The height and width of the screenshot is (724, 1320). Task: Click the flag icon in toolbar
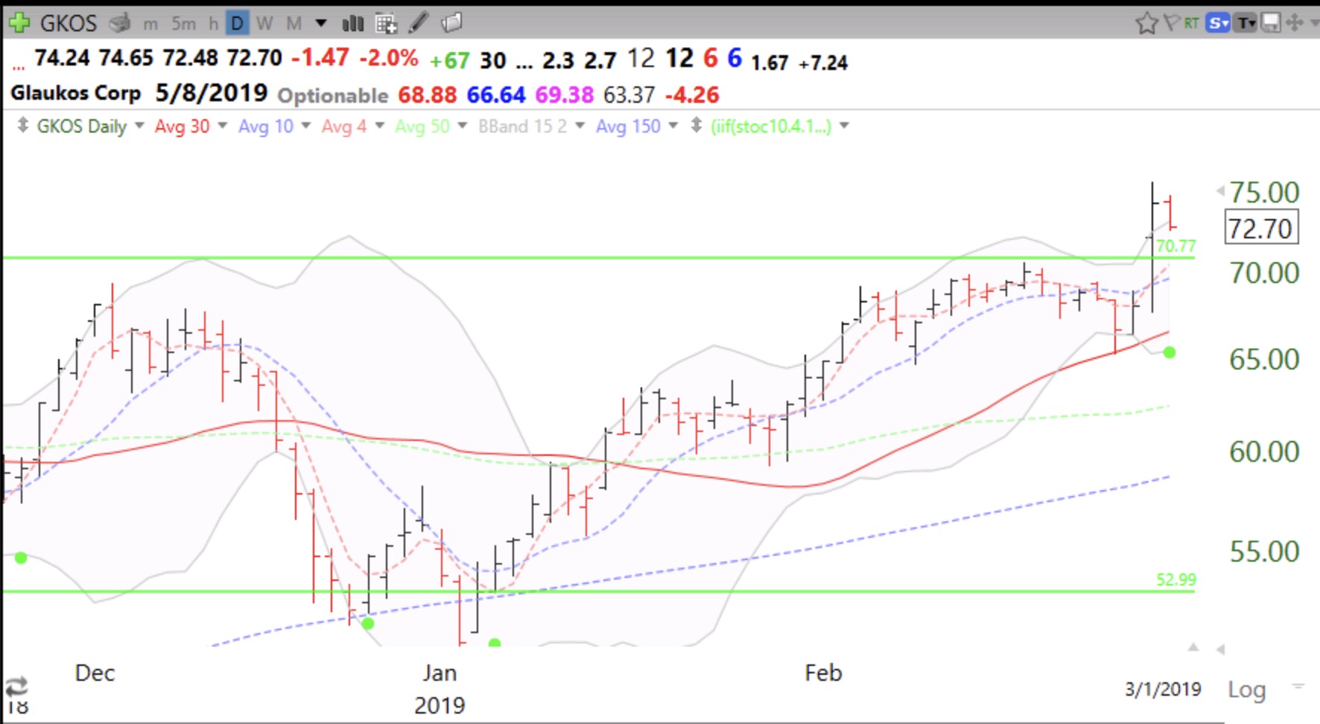click(1172, 23)
